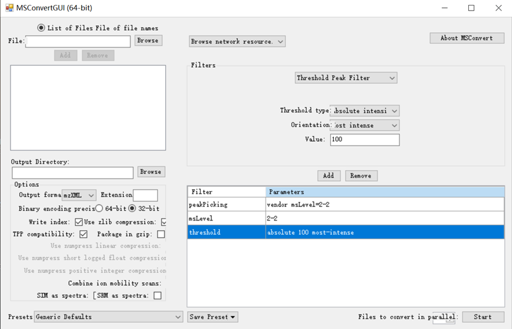Maximize the MSConvertGUI window
This screenshot has width=512, height=329.
tap(471, 8)
